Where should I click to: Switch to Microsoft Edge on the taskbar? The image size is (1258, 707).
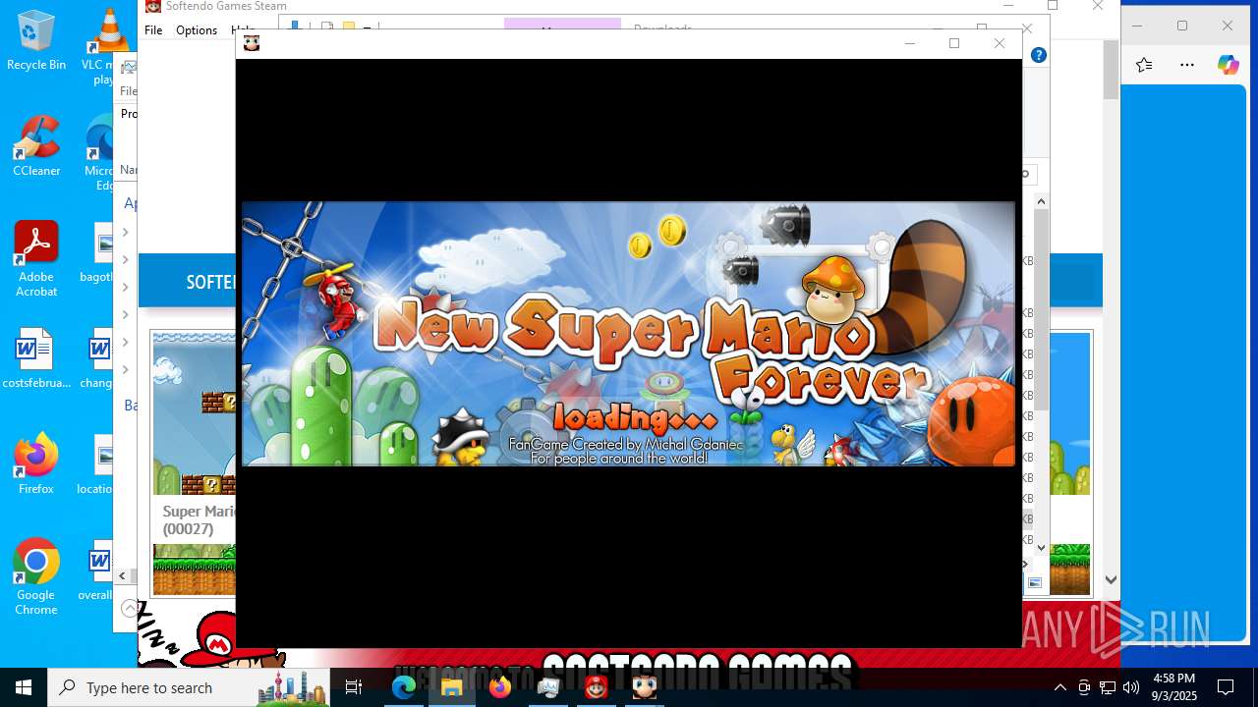404,687
